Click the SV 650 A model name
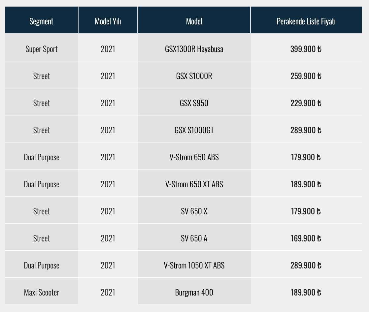This screenshot has height=312, width=369. 194,238
